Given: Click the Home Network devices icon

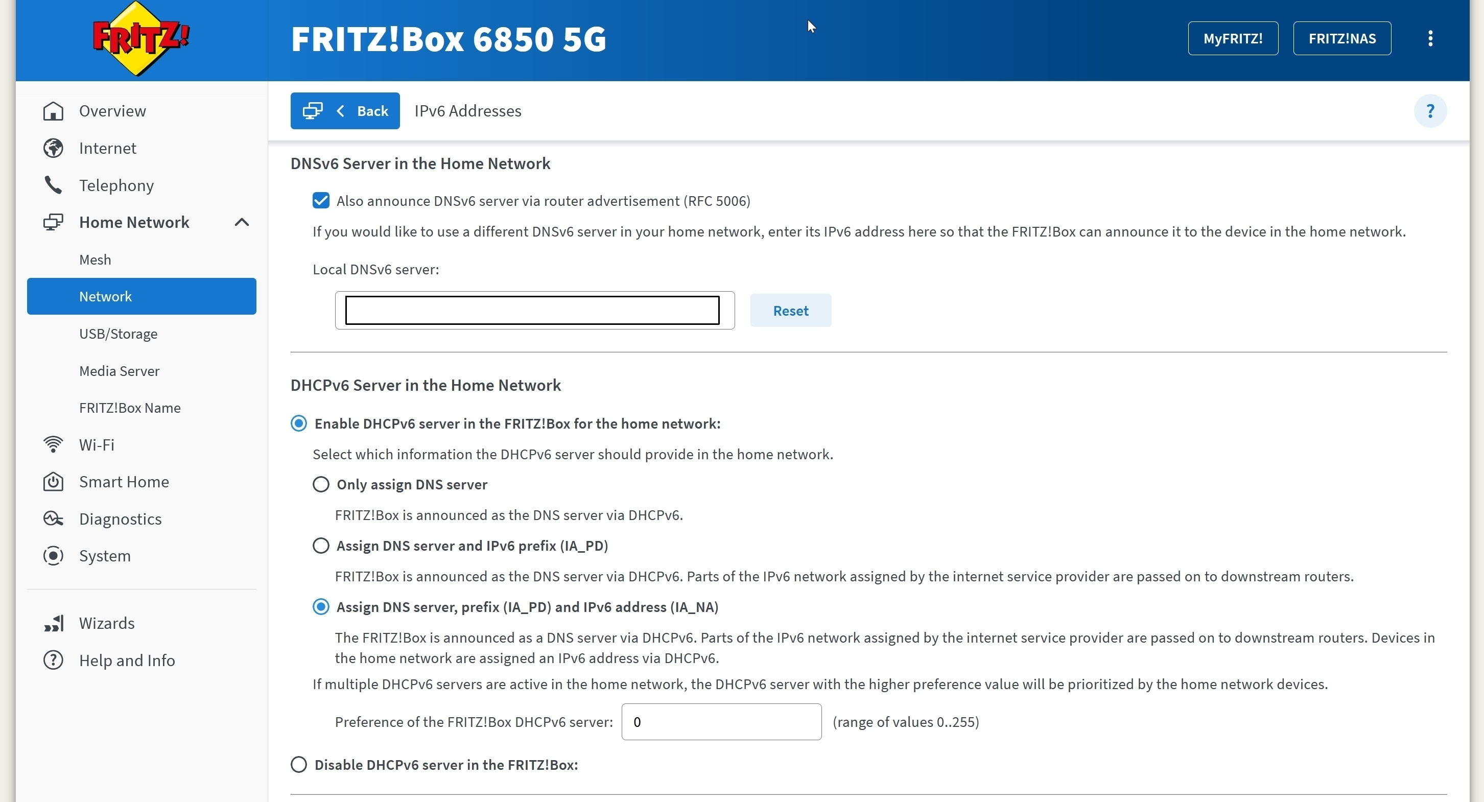Looking at the screenshot, I should (x=53, y=222).
